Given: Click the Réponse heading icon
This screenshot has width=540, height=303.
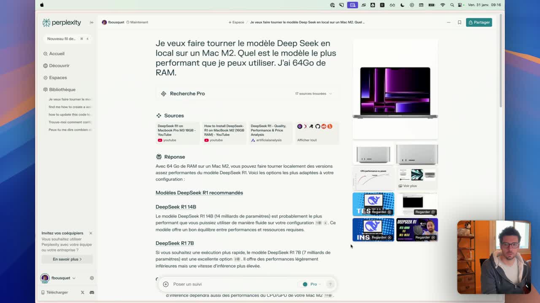Looking at the screenshot, I should tap(159, 157).
